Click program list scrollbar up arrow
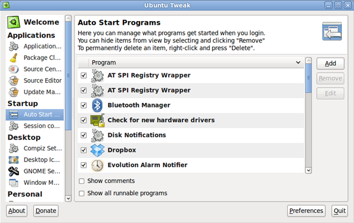The width and height of the screenshot is (354, 223). 309,60
